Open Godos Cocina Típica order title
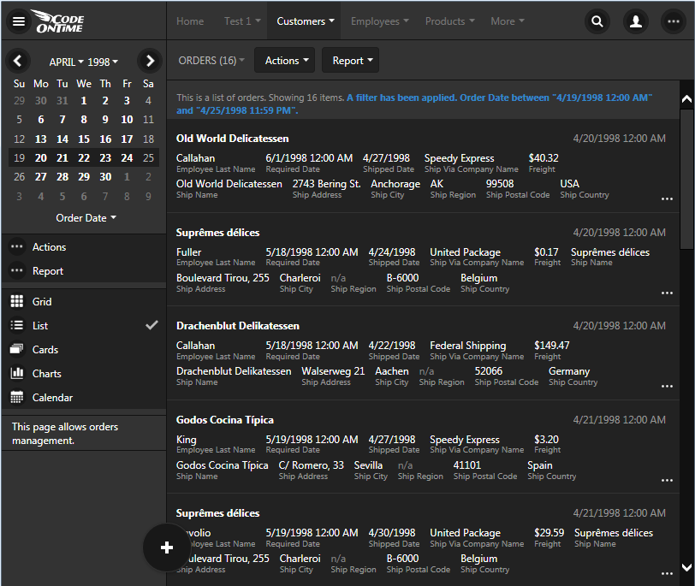Screen dimensions: 695x586 click(225, 420)
